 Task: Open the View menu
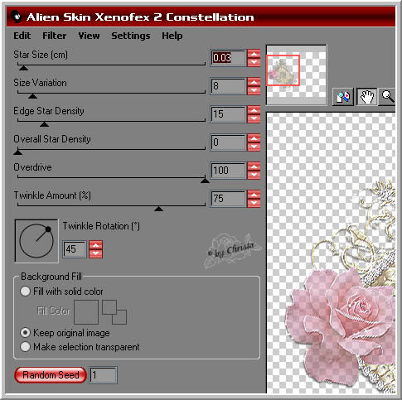pyautogui.click(x=89, y=36)
